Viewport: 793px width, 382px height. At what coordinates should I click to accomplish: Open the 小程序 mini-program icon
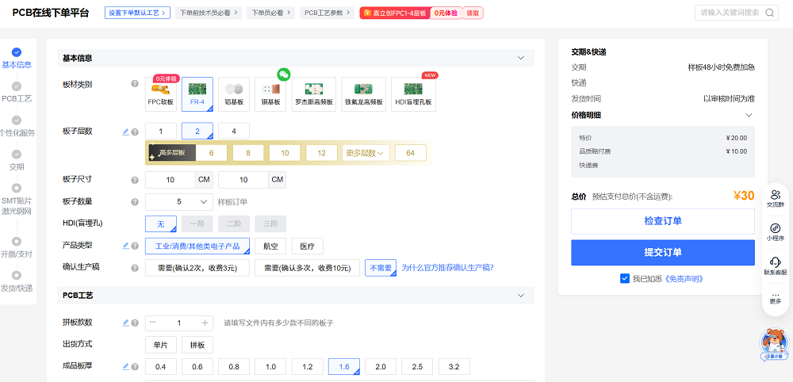776,232
